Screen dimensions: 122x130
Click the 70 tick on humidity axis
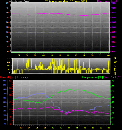click(4, 94)
